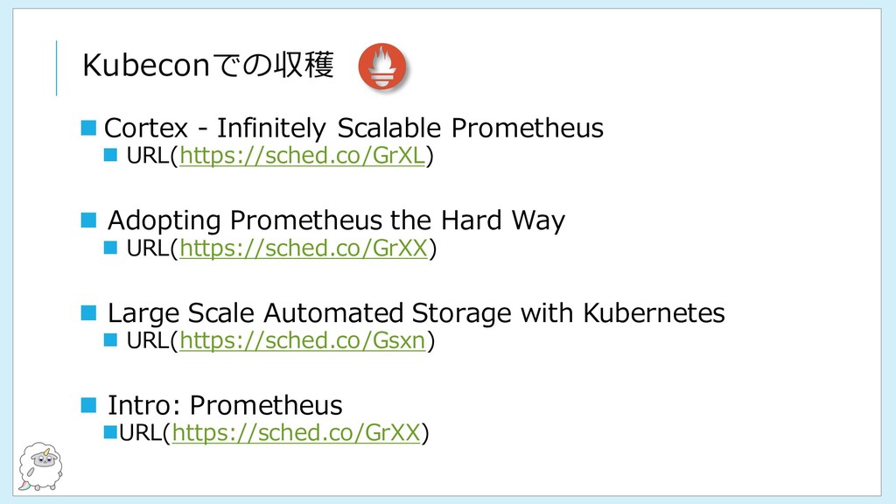Click the URL( label under the Cortex heading

[152, 156]
